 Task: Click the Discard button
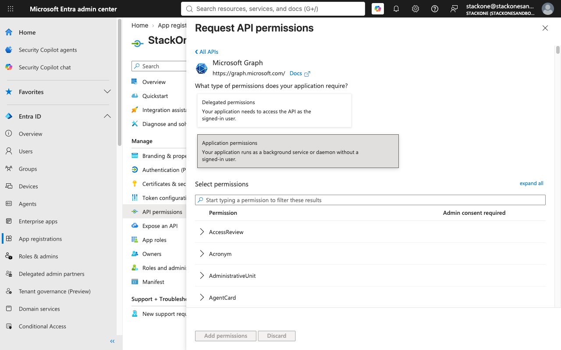pyautogui.click(x=277, y=336)
